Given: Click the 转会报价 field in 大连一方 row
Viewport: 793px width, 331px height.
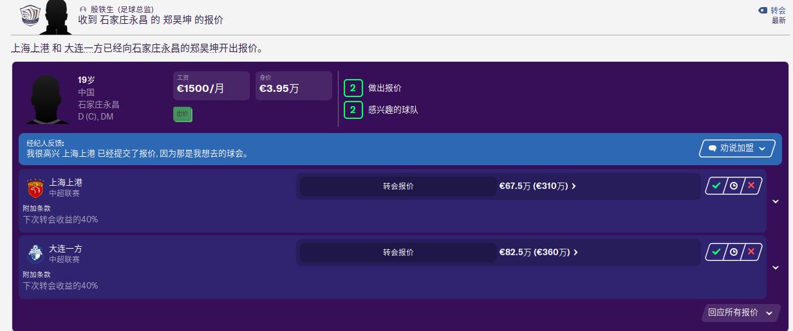Looking at the screenshot, I should 398,253.
